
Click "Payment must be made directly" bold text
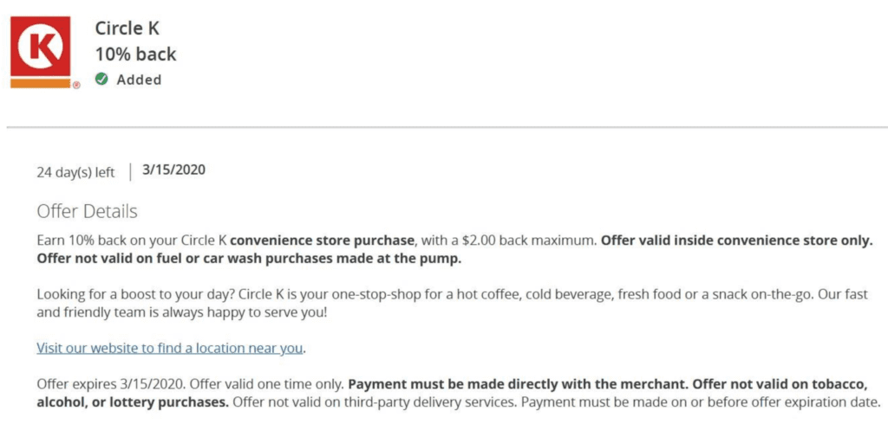[491, 384]
